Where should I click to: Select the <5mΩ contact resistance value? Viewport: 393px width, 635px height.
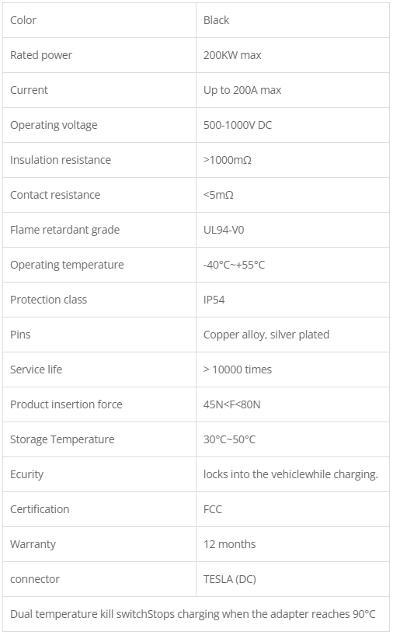tap(218, 195)
